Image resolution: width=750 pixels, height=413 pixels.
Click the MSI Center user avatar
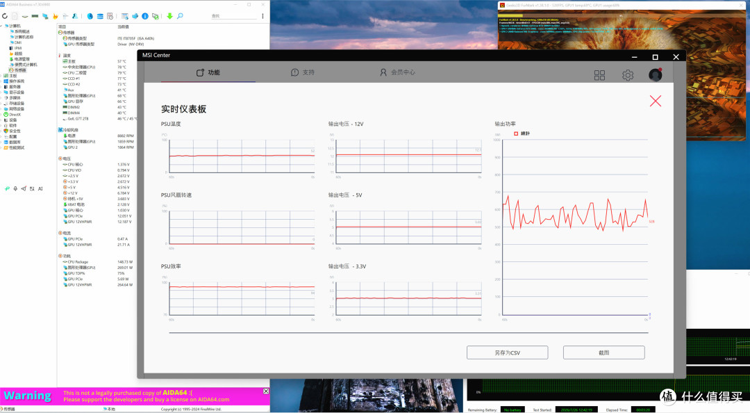click(x=656, y=75)
